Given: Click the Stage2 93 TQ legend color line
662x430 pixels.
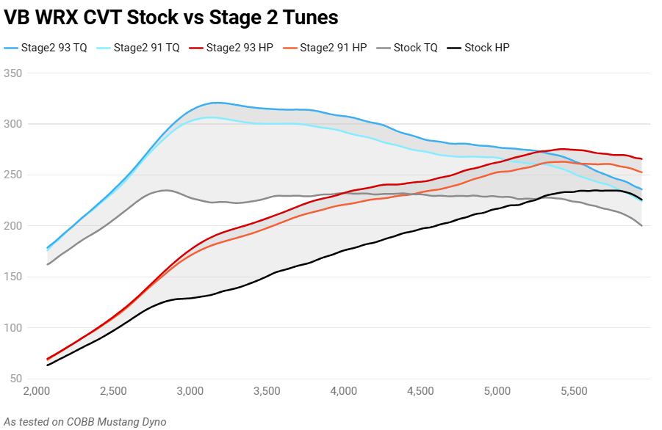Looking at the screenshot, I should coord(11,48).
